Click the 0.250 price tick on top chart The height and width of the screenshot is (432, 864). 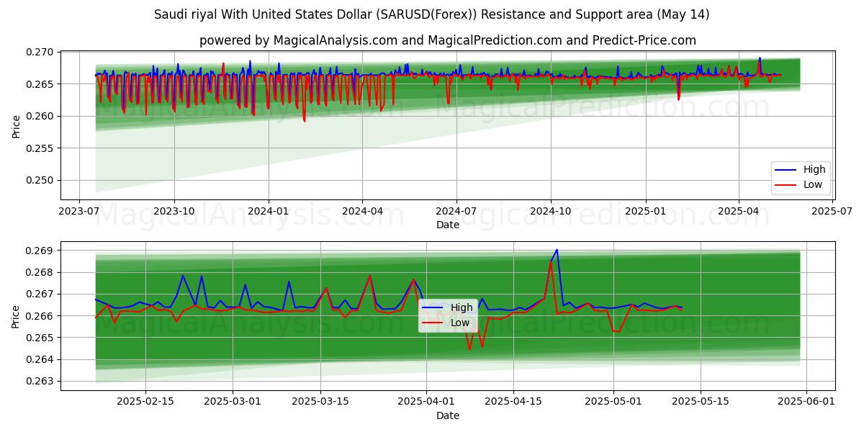pyautogui.click(x=40, y=180)
